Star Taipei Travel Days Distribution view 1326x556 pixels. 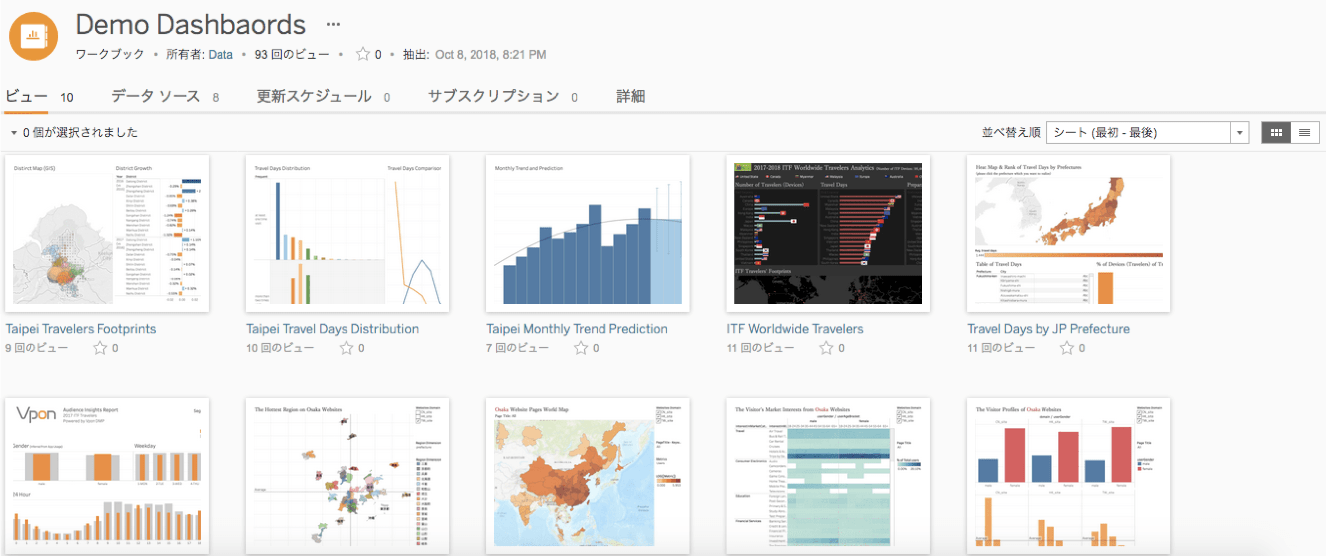pos(347,348)
